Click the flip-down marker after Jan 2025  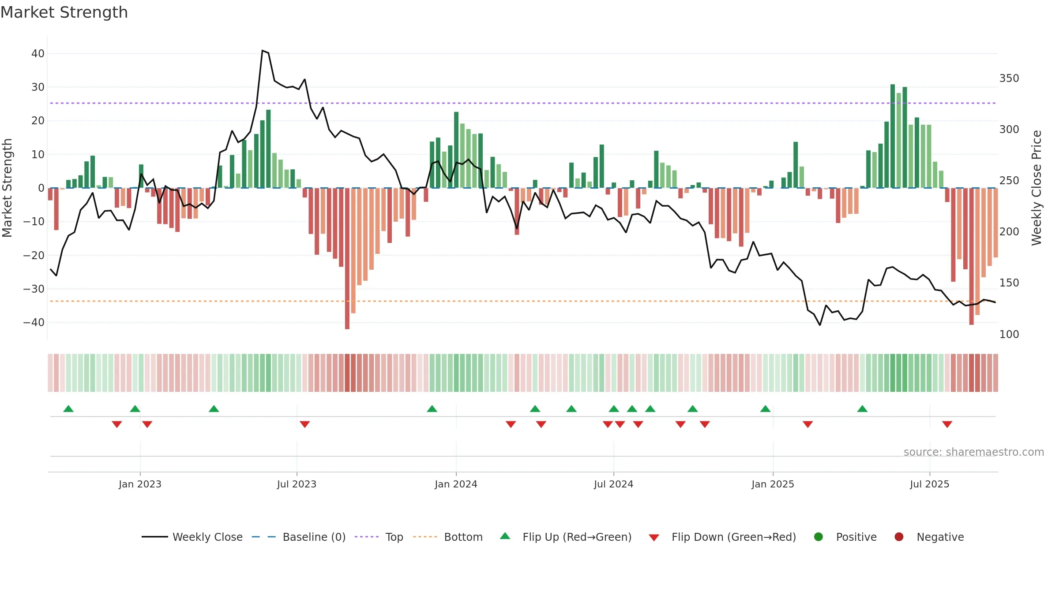coord(807,424)
